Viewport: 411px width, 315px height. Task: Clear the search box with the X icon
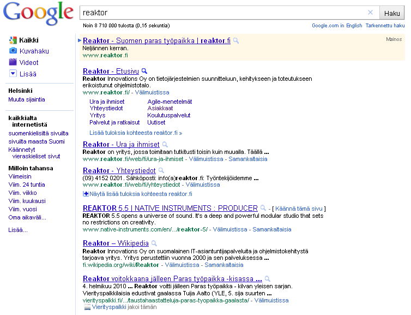tap(370, 13)
